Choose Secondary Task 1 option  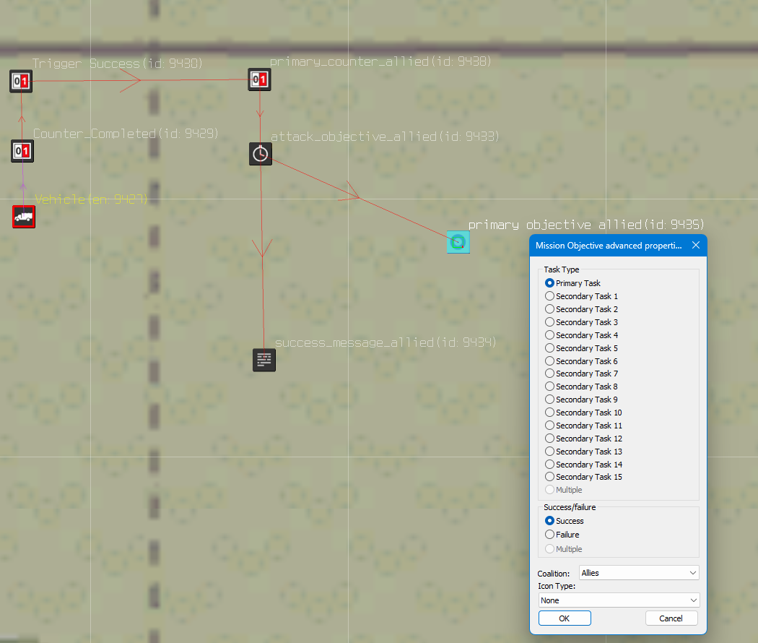tap(550, 296)
